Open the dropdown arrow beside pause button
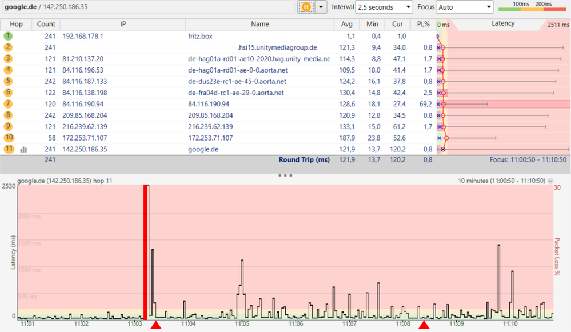 (321, 7)
